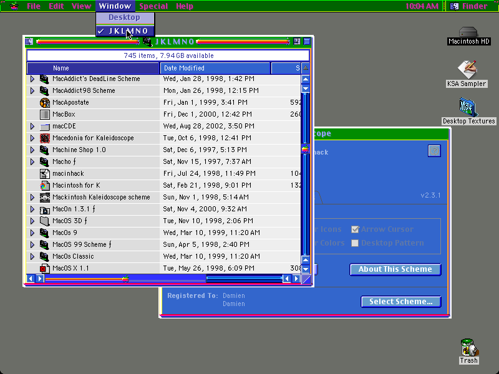The height and width of the screenshot is (374, 499).
Task: Click the 10:04 AM menu bar clock
Action: pyautogui.click(x=422, y=6)
